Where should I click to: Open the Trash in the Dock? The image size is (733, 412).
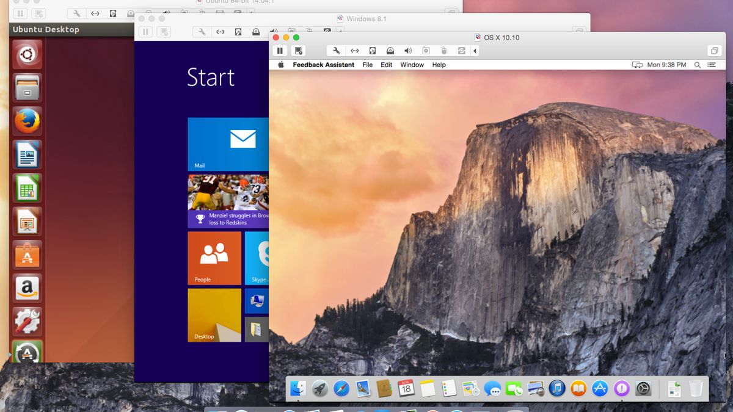(x=696, y=388)
